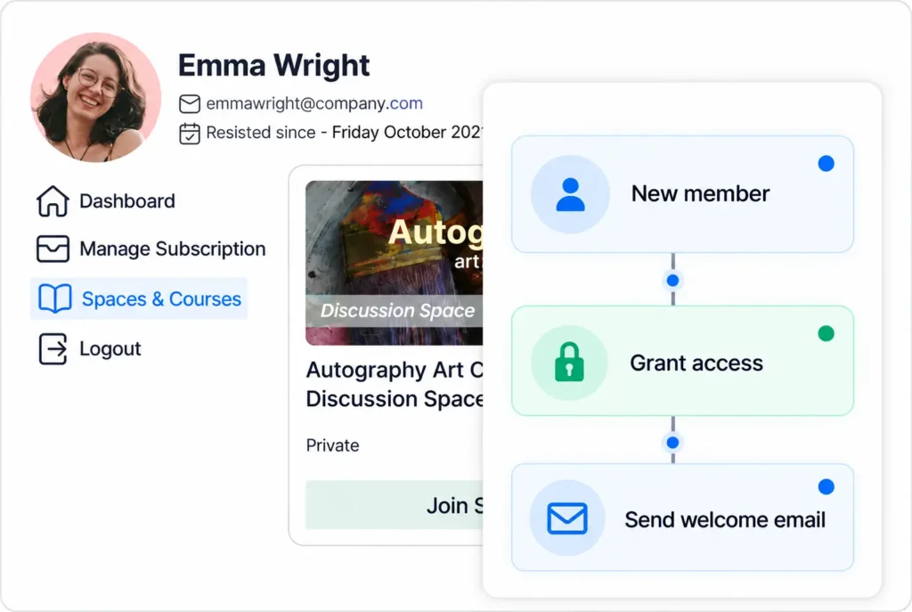
Task: Open the Autography Art discussion space title
Action: click(x=395, y=385)
